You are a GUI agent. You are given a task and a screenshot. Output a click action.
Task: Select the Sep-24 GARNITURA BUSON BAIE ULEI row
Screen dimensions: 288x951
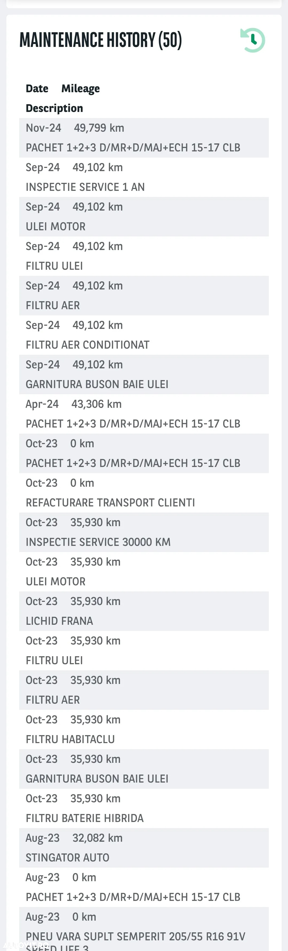click(144, 374)
